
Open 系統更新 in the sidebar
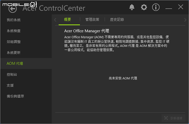click(x=26, y=52)
